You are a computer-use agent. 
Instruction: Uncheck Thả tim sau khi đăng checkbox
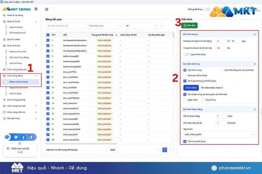click(x=185, y=141)
